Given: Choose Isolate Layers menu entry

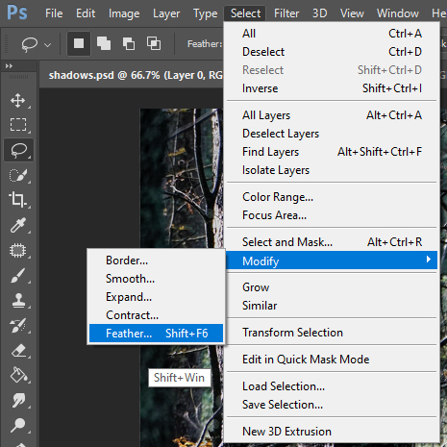Looking at the screenshot, I should (x=332, y=170).
